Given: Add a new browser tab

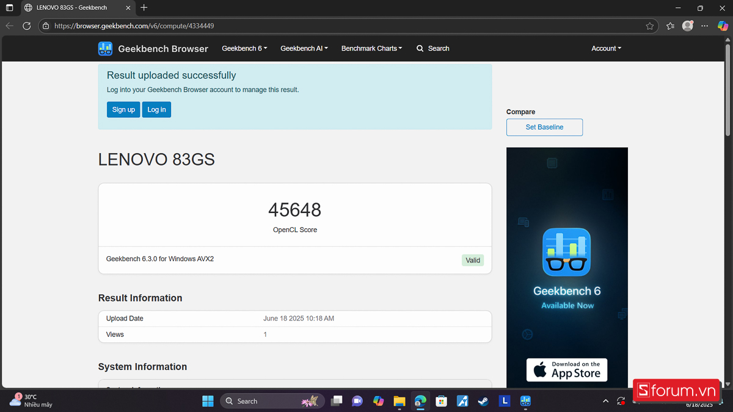Looking at the screenshot, I should coord(144,8).
